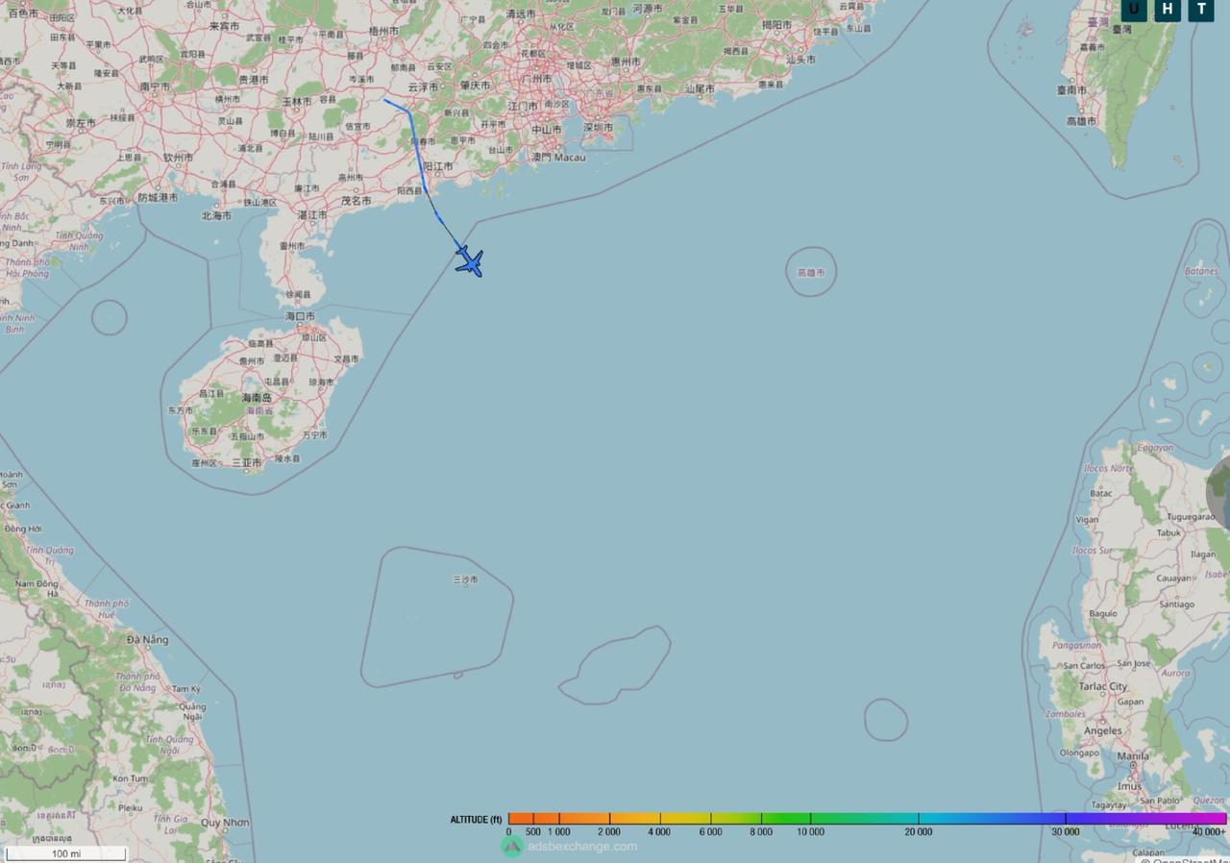Click the Vigan map label
Screen dimensions: 1230x863
1087,520
